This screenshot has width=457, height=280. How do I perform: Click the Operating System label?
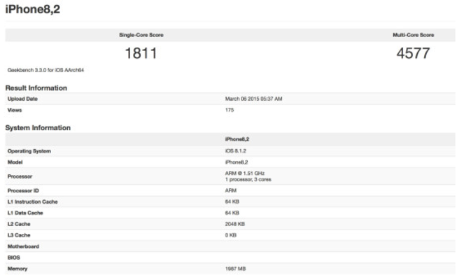29,151
